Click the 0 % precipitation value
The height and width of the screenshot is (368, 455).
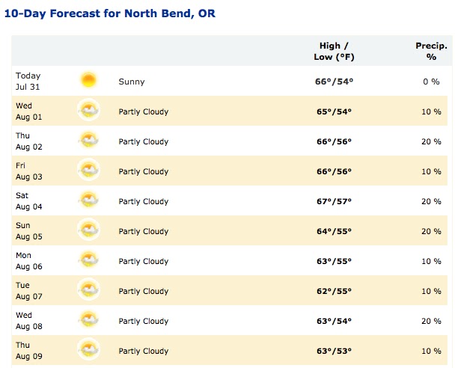431,82
